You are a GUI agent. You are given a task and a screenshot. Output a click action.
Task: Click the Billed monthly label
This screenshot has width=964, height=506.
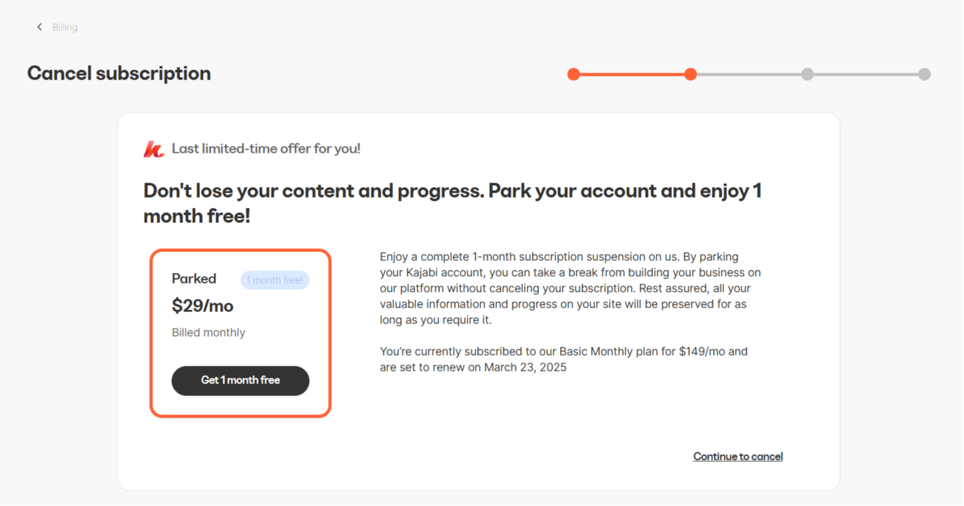click(x=208, y=332)
